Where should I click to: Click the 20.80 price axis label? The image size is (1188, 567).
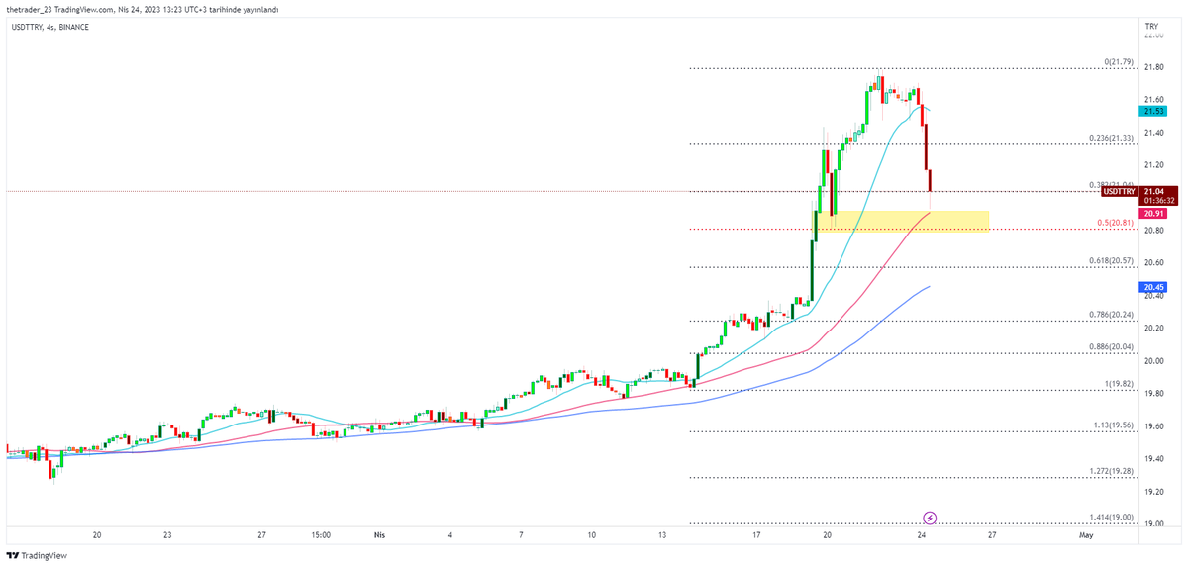[1152, 231]
